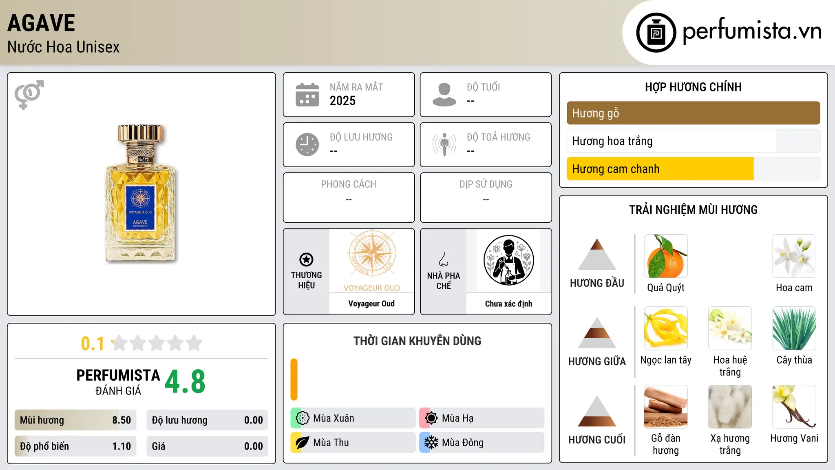Image resolution: width=835 pixels, height=470 pixels.
Task: Click the Trải Nghiệm Mùi Hương heading
Action: [x=693, y=210]
